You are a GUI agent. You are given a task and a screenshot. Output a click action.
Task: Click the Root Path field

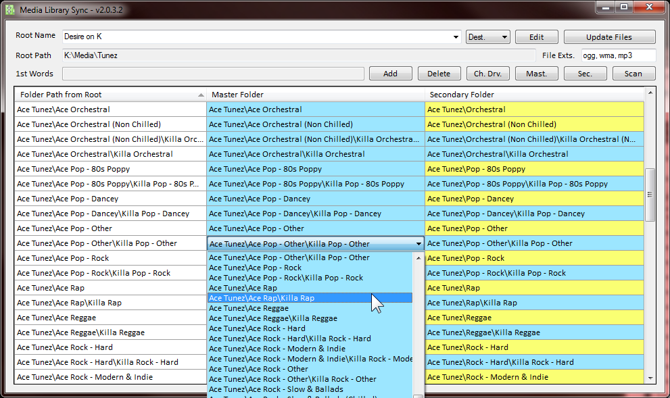click(299, 55)
